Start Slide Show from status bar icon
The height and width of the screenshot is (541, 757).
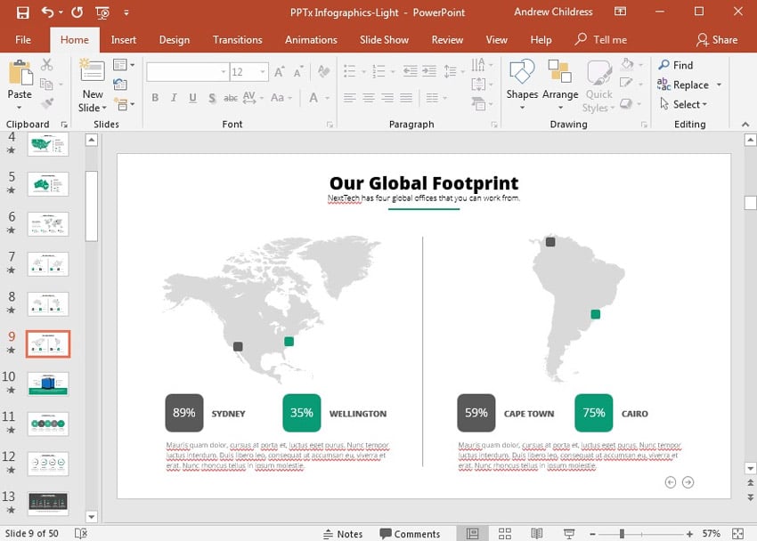pyautogui.click(x=569, y=534)
